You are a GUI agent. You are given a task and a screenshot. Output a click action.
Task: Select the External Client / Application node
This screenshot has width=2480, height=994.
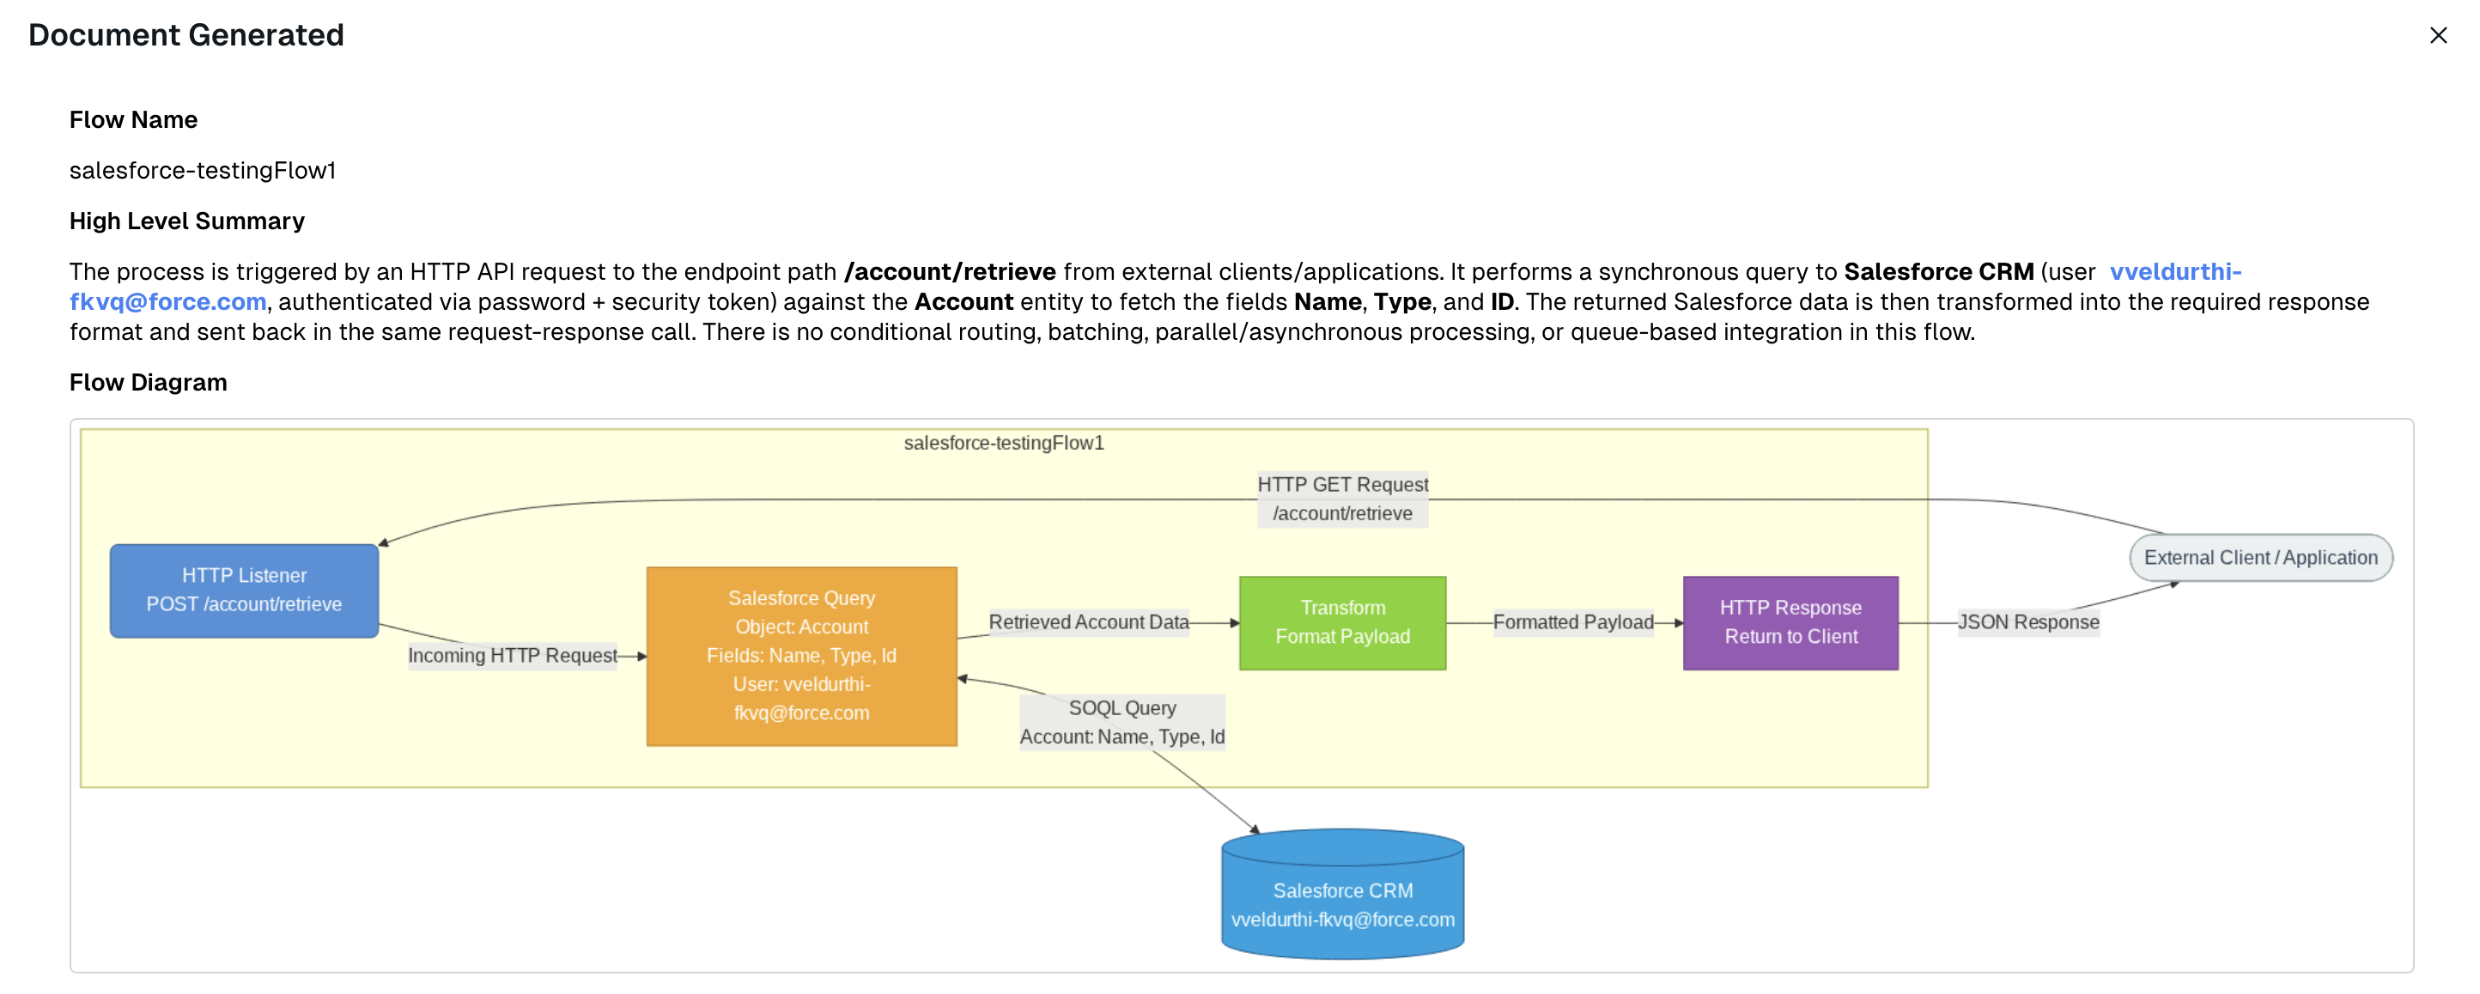point(2259,557)
